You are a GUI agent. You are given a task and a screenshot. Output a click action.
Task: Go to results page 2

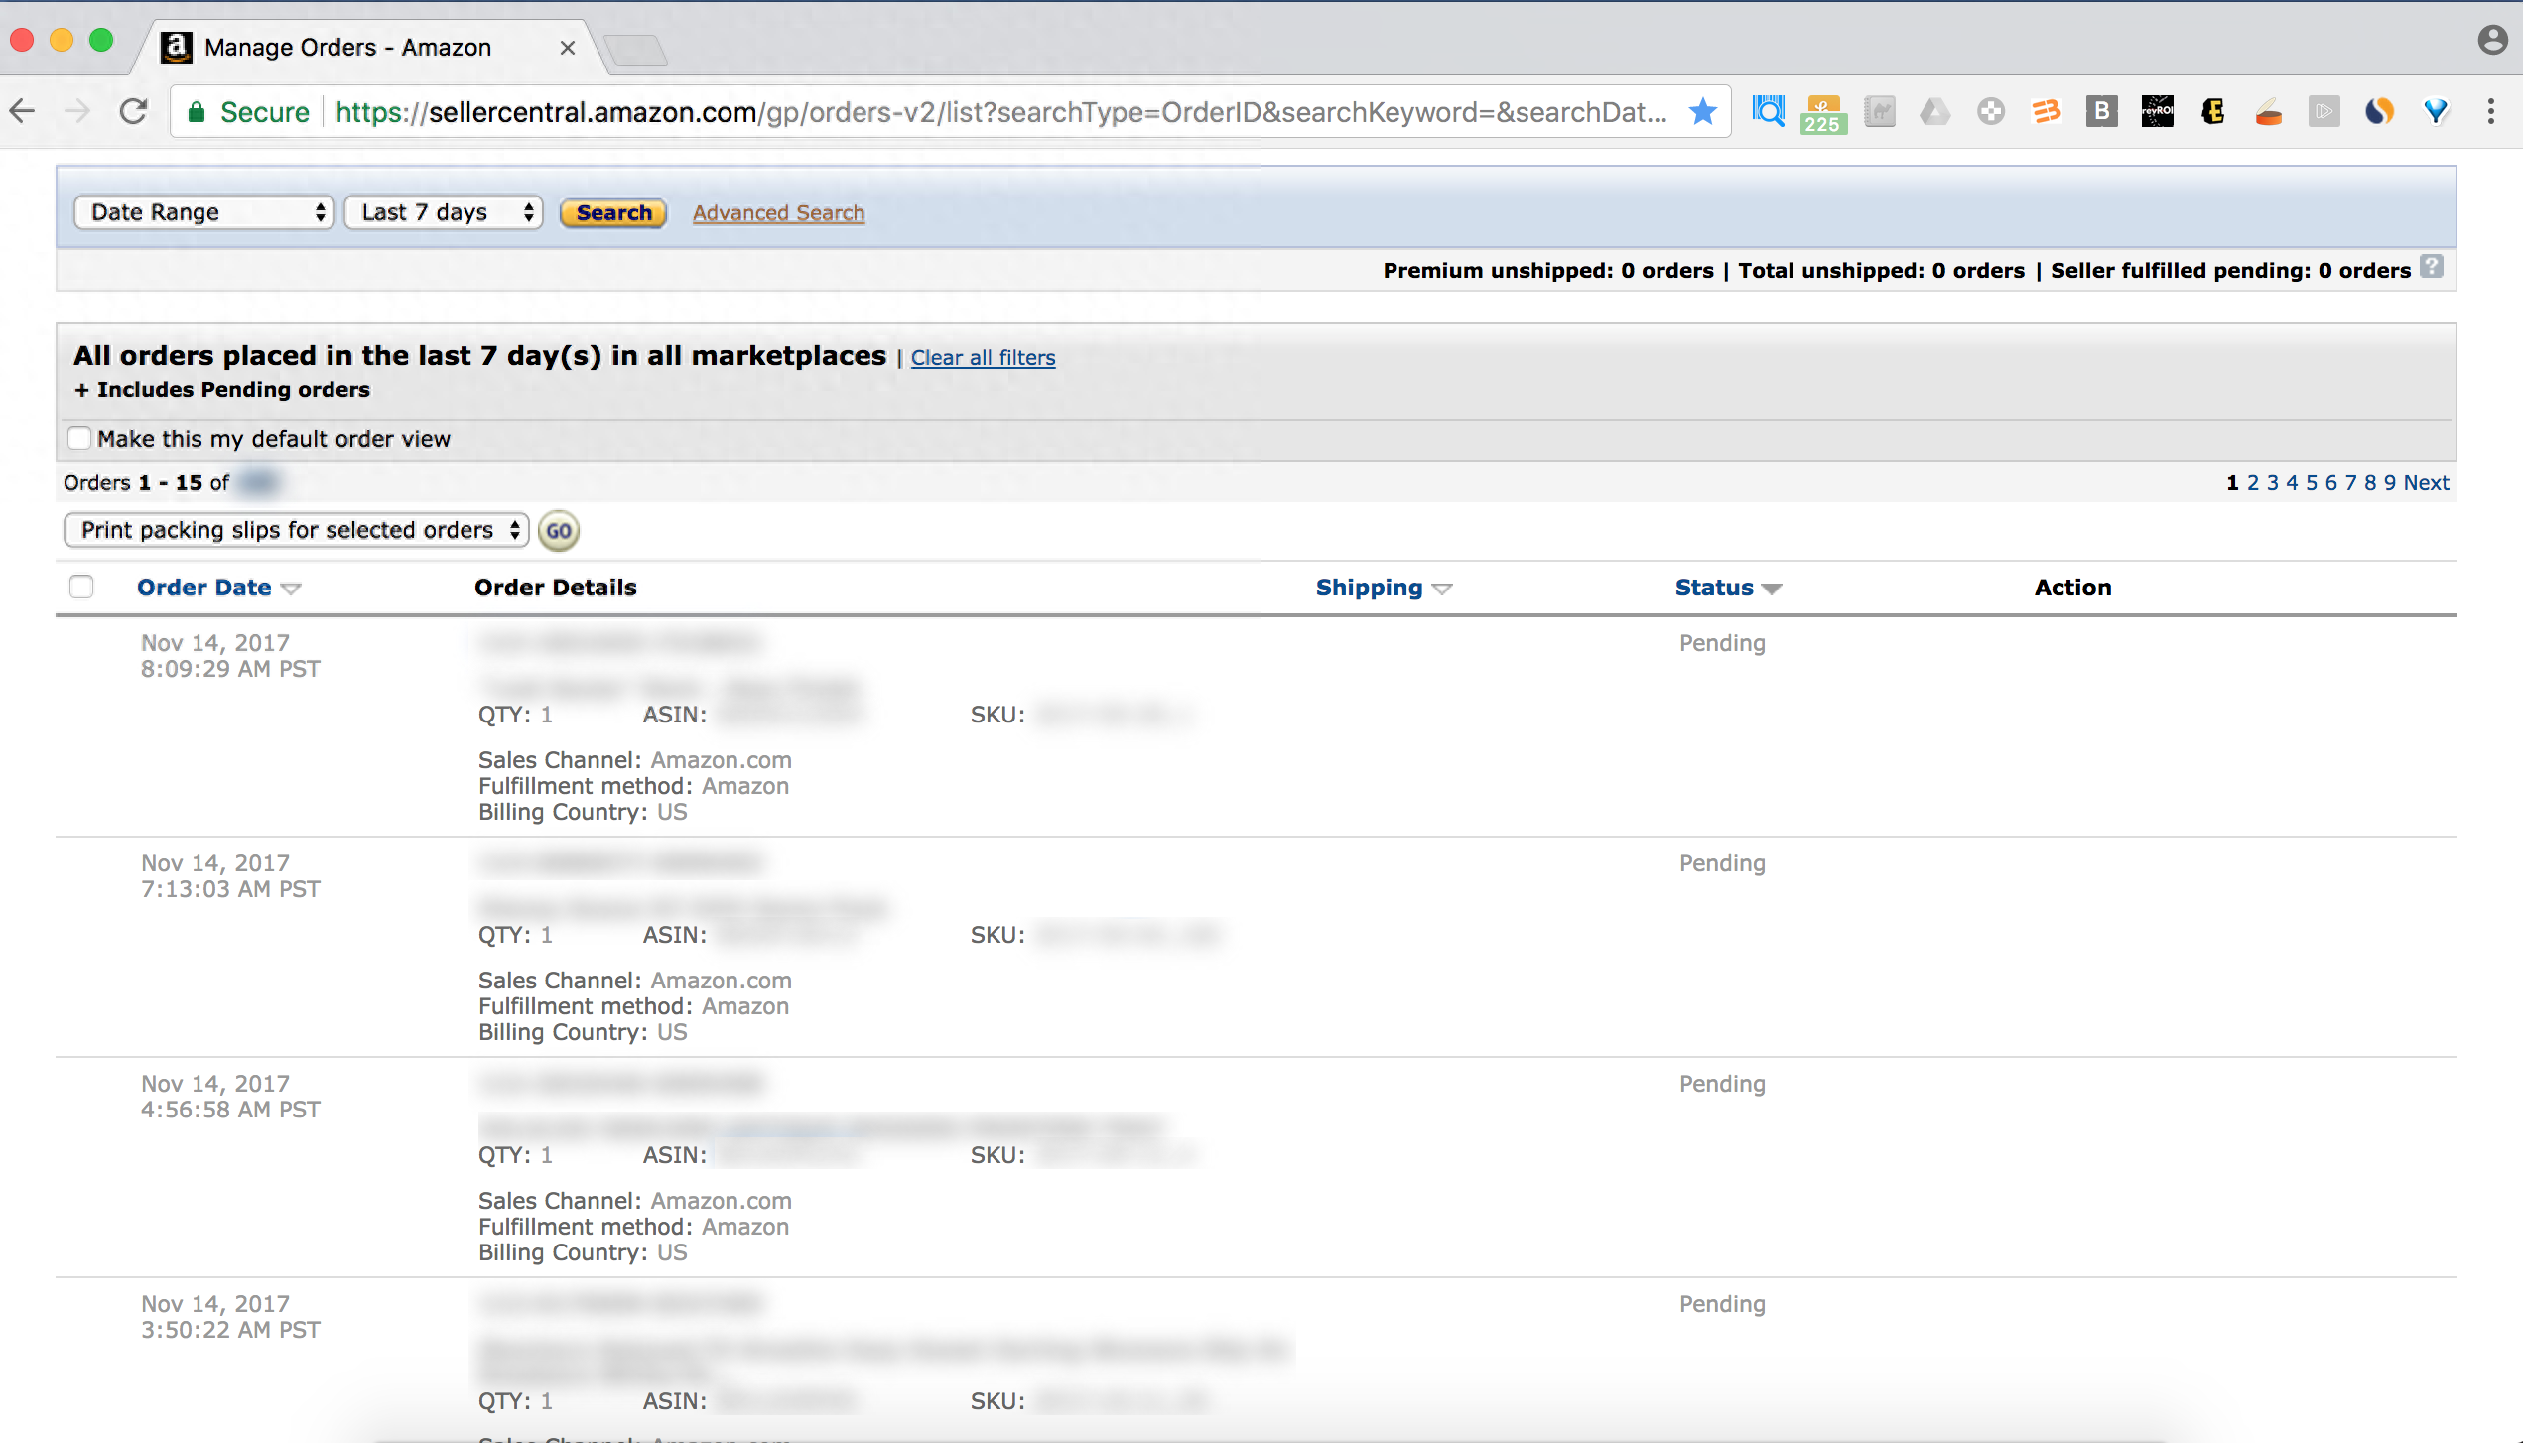2253,482
